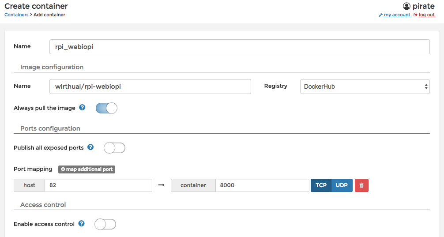Click the host port input field
This screenshot has height=237, width=444.
coord(98,185)
